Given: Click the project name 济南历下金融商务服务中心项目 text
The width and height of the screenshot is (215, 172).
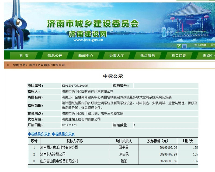Looking at the screenshot, I should click(117, 97).
